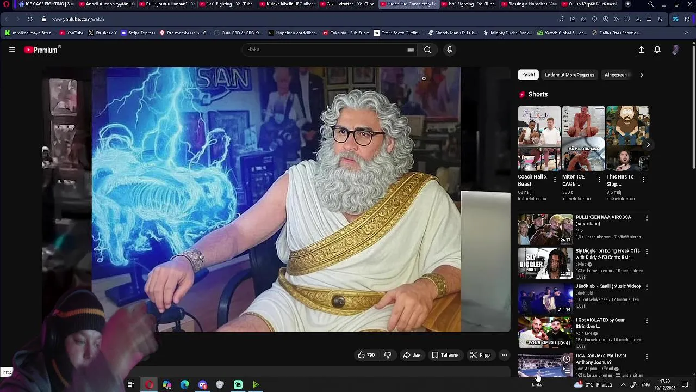Select the Aiheeseen filter chip
The width and height of the screenshot is (696, 392).
[x=616, y=75]
